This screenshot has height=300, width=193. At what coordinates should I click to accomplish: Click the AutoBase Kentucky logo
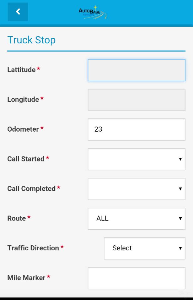(x=92, y=13)
